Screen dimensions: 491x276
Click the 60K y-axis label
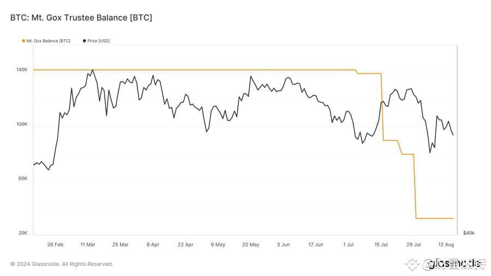23,179
